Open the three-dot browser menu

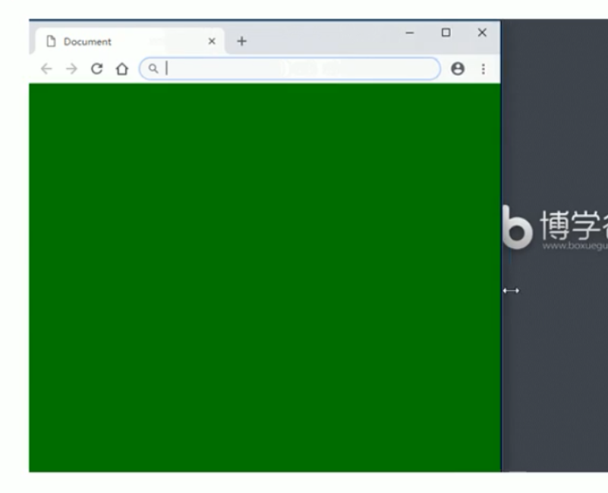484,69
